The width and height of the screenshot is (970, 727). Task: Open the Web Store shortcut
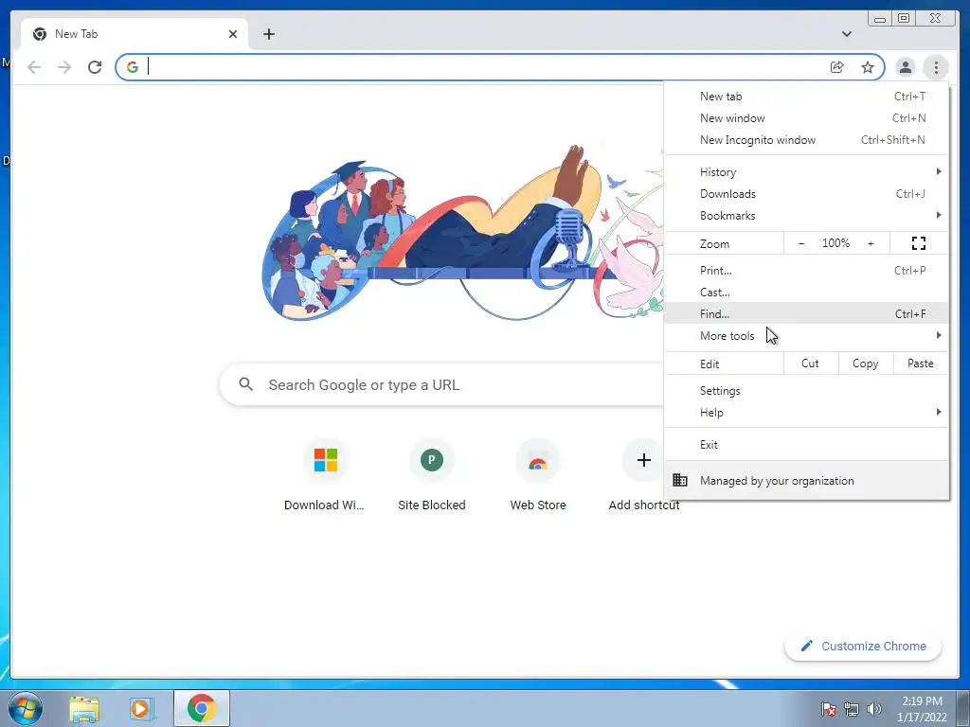coord(538,476)
